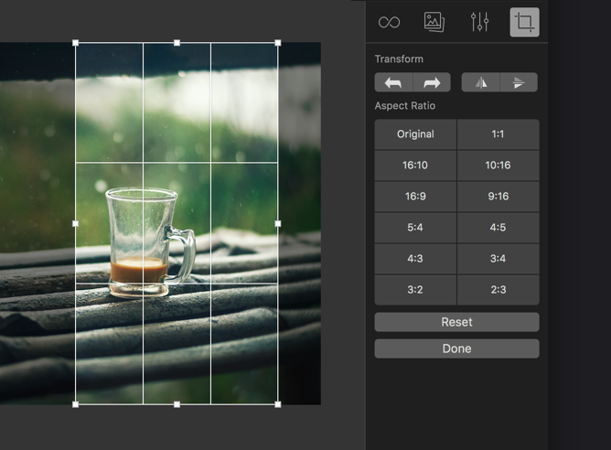611x450 pixels.
Task: Set aspect ratio to 16:10
Action: coord(415,166)
